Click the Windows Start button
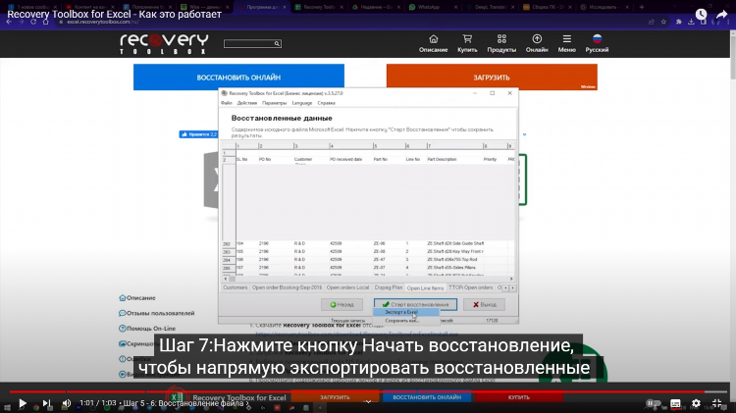The image size is (736, 413). coord(7,408)
